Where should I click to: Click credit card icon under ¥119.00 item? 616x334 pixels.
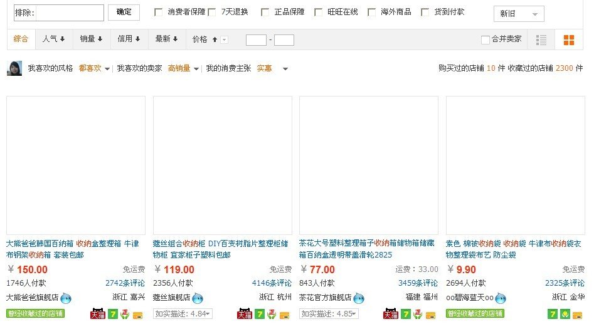click(284, 314)
